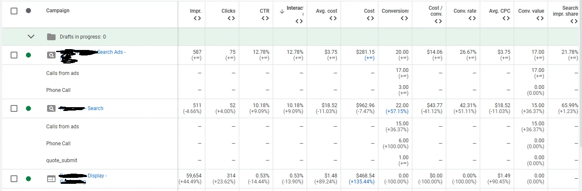Click resize arrows under Impr. column
Image resolution: width=582 pixels, height=191 pixels.
[x=197, y=18]
